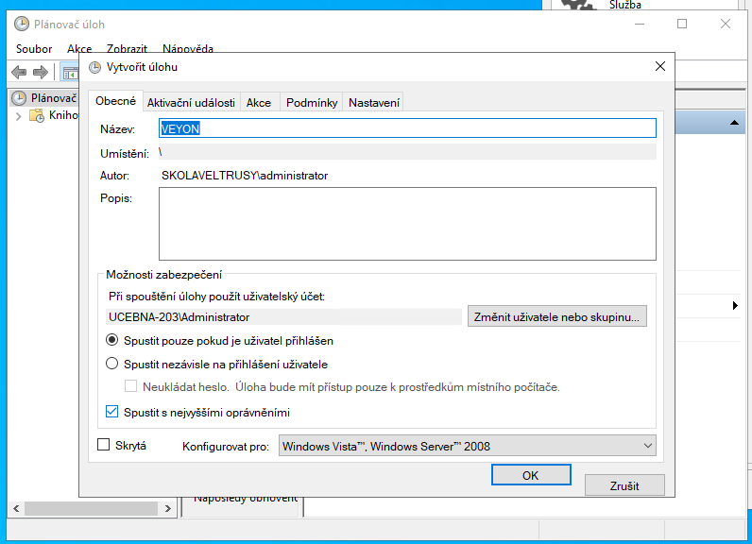
Task: Click the Plánovač úloh title bar icon
Action: 21,25
